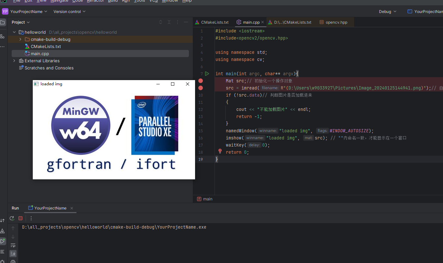
Task: Close the main.cpp editor tab
Action: (263, 22)
